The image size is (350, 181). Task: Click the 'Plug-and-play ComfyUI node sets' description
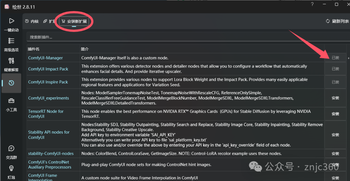[x=146, y=165]
